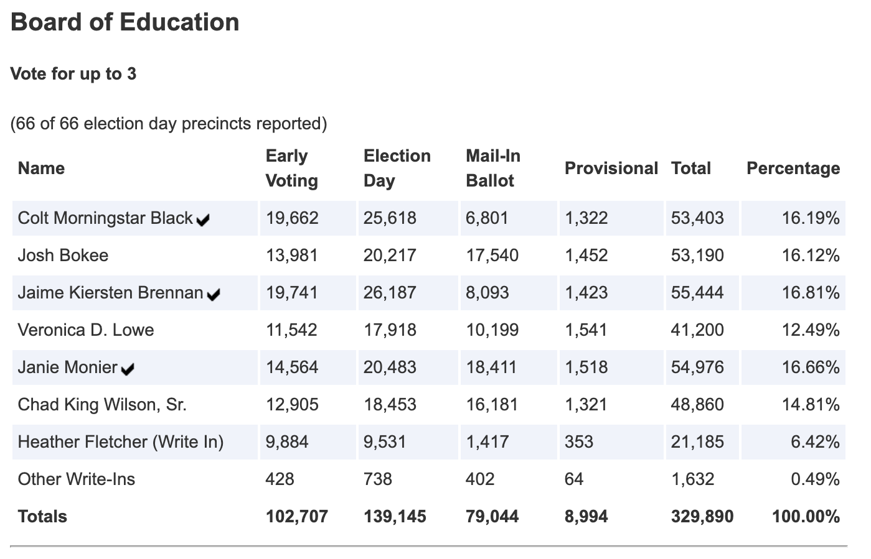Select Veronica D. Lowe's name cell
This screenshot has width=871, height=559.
86,330
